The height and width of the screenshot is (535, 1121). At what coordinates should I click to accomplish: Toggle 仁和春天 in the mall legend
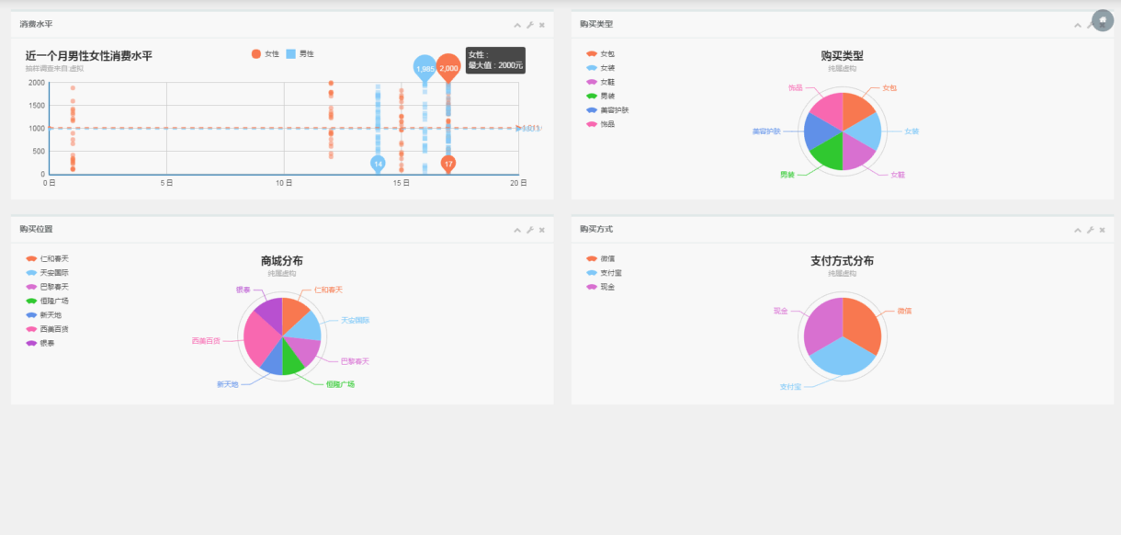pyautogui.click(x=48, y=259)
